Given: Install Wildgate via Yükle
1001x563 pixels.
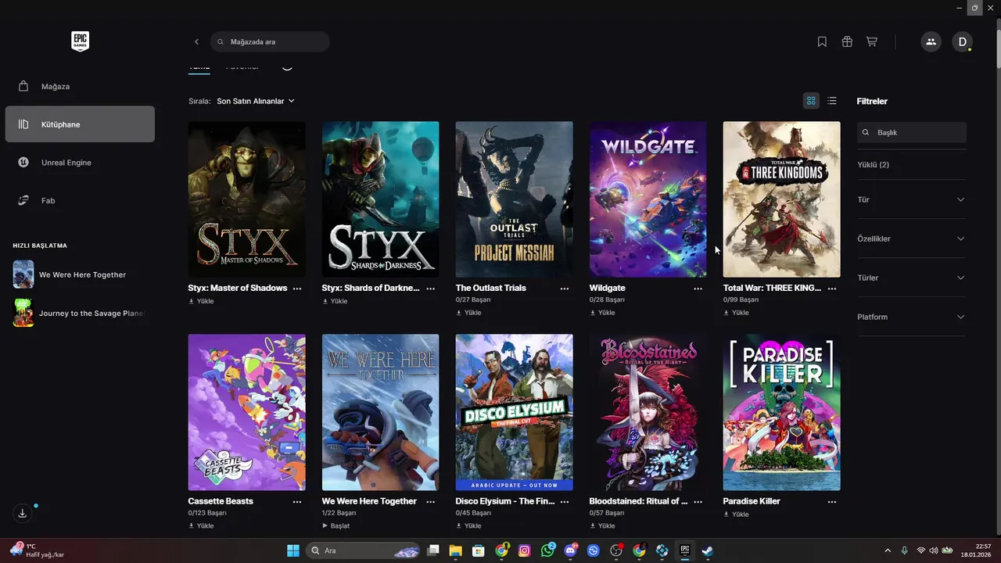Looking at the screenshot, I should coord(602,313).
